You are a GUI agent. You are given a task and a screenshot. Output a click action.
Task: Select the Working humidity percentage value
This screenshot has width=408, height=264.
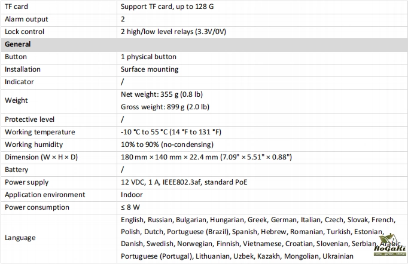167,145
